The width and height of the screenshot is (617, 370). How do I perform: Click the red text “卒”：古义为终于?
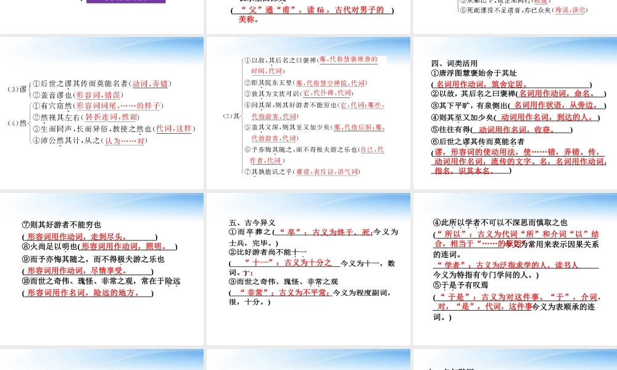point(322,232)
